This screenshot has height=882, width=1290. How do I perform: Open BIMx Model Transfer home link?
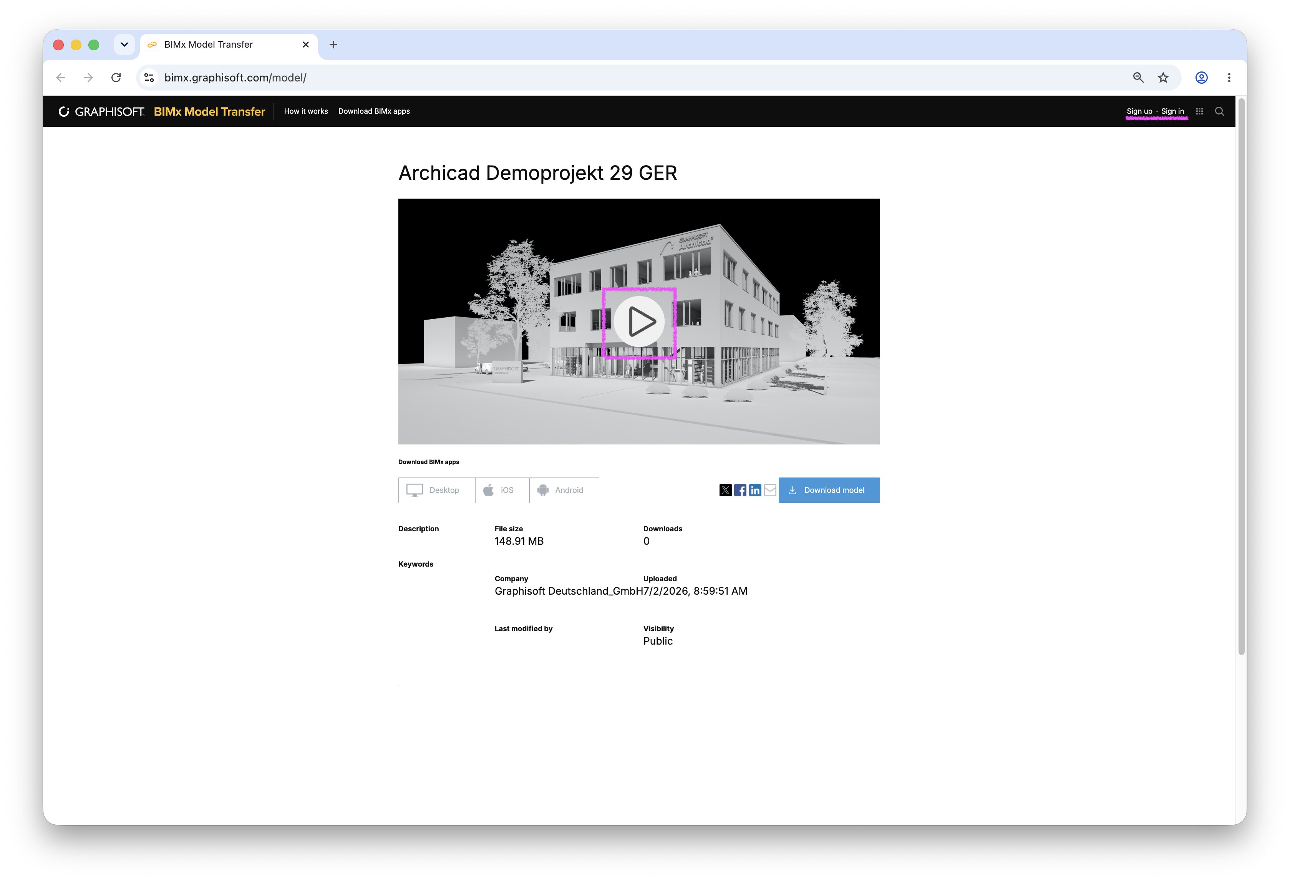click(209, 111)
